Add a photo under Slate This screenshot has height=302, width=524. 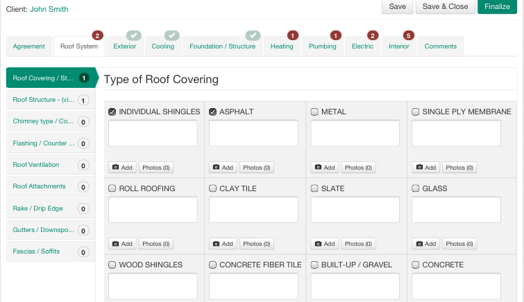point(325,244)
